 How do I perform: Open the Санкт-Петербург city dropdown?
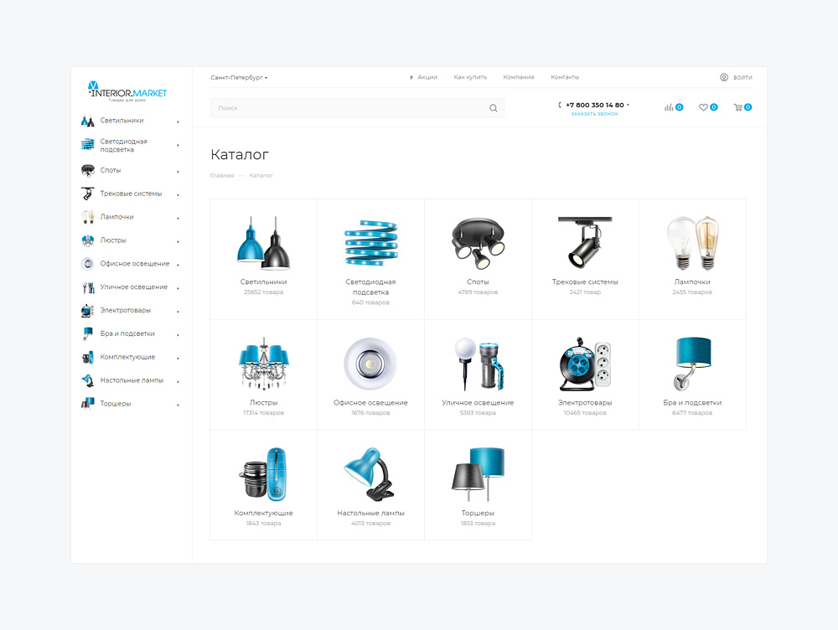click(x=239, y=77)
